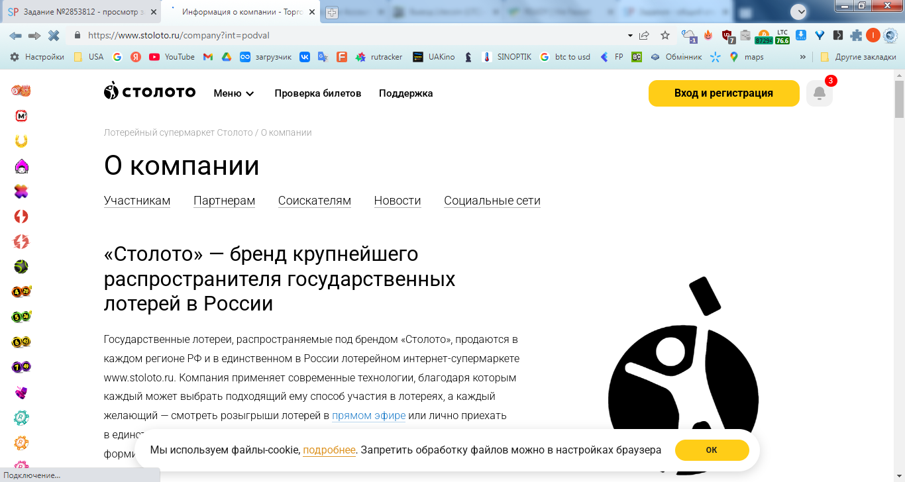Click the blue download extension icon
Image resolution: width=905 pixels, height=482 pixels.
(801, 35)
